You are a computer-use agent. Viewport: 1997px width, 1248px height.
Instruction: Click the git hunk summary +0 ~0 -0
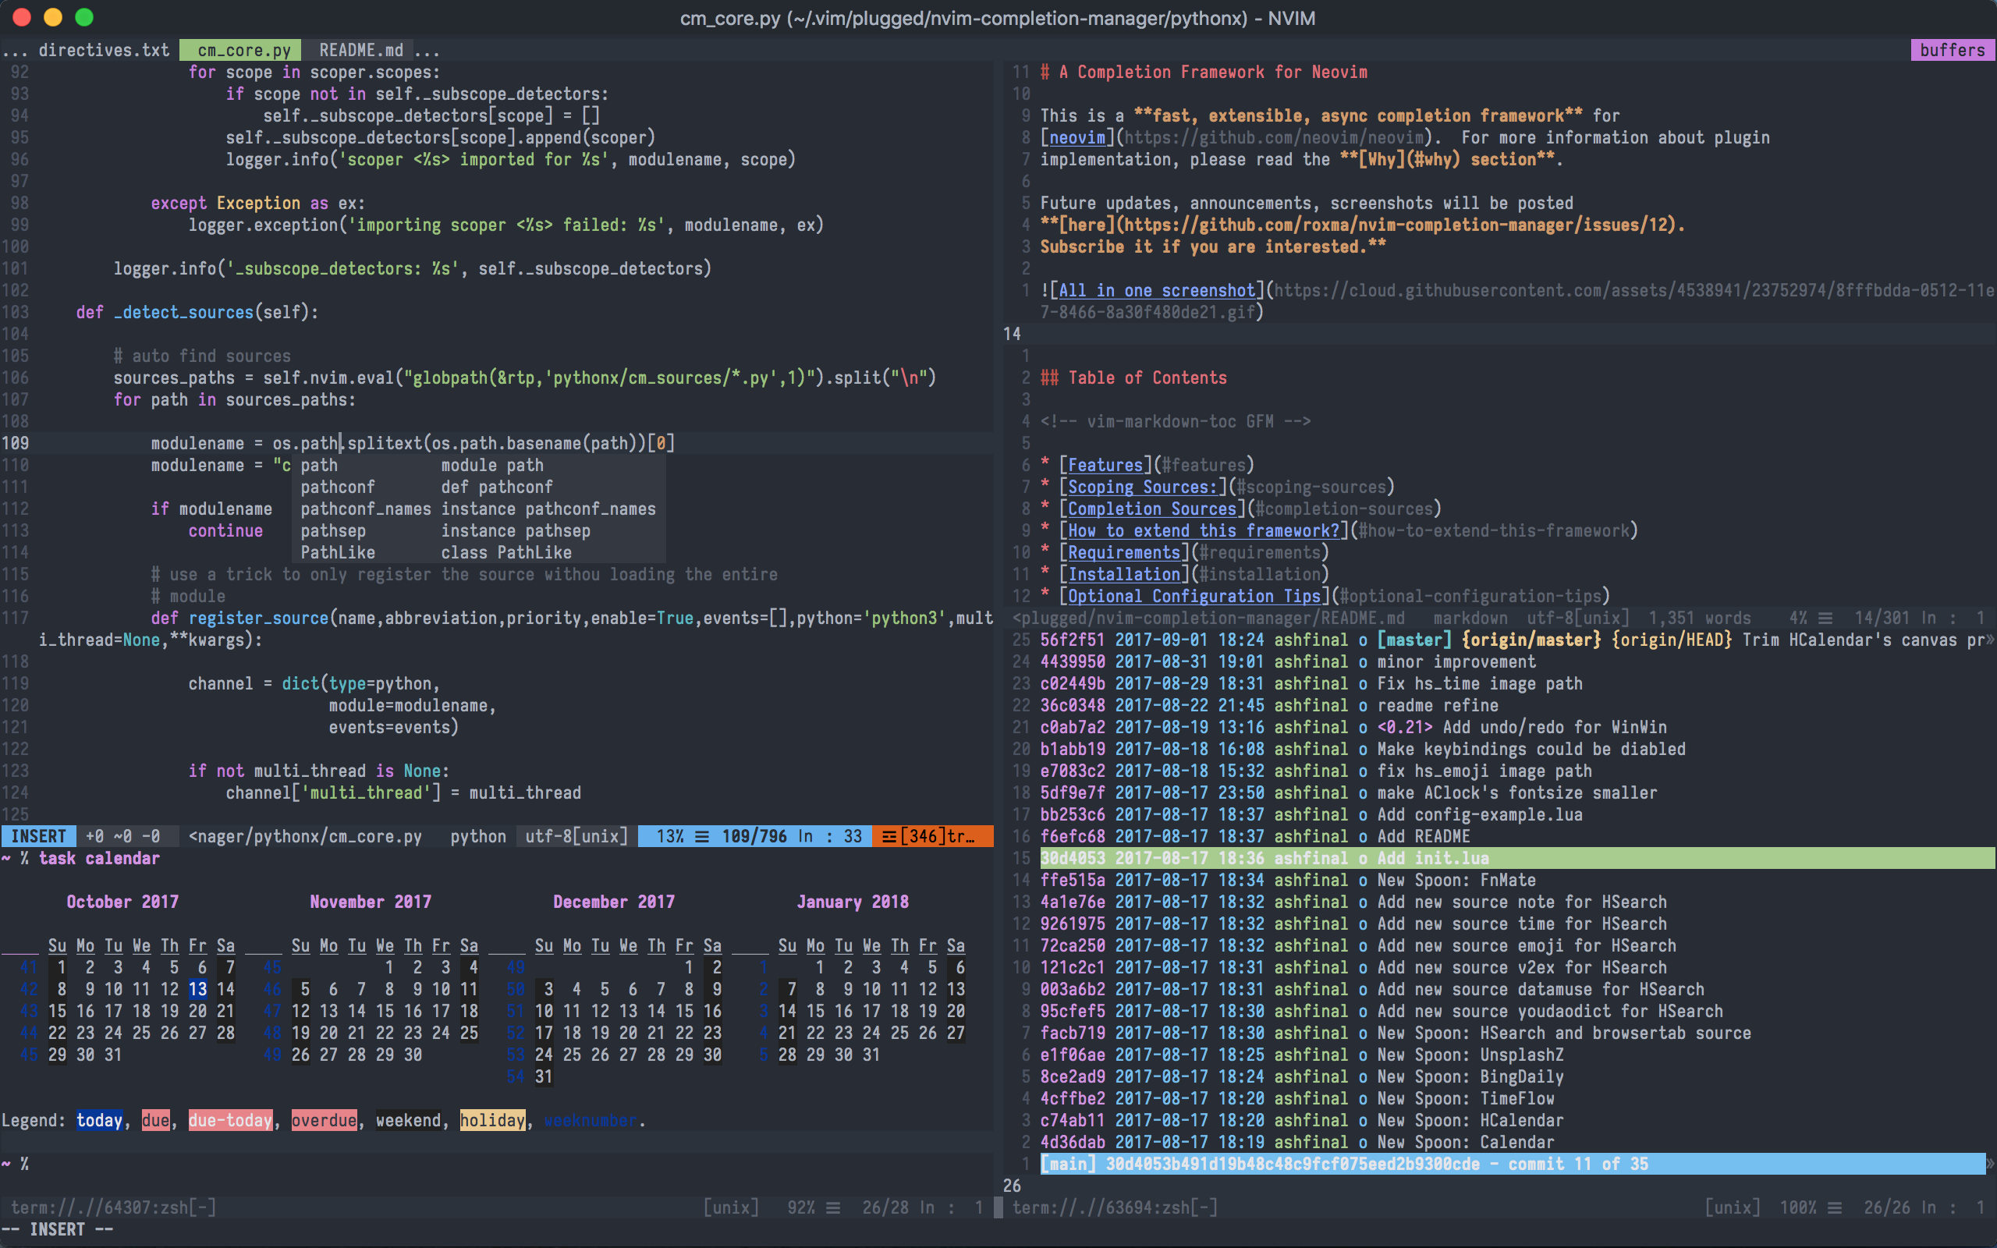pyautogui.click(x=123, y=836)
